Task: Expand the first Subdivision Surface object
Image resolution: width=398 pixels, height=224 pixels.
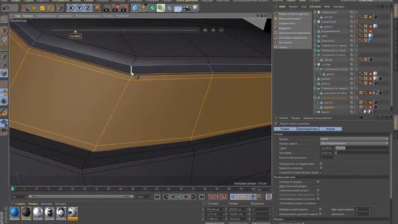Action: tap(315, 55)
